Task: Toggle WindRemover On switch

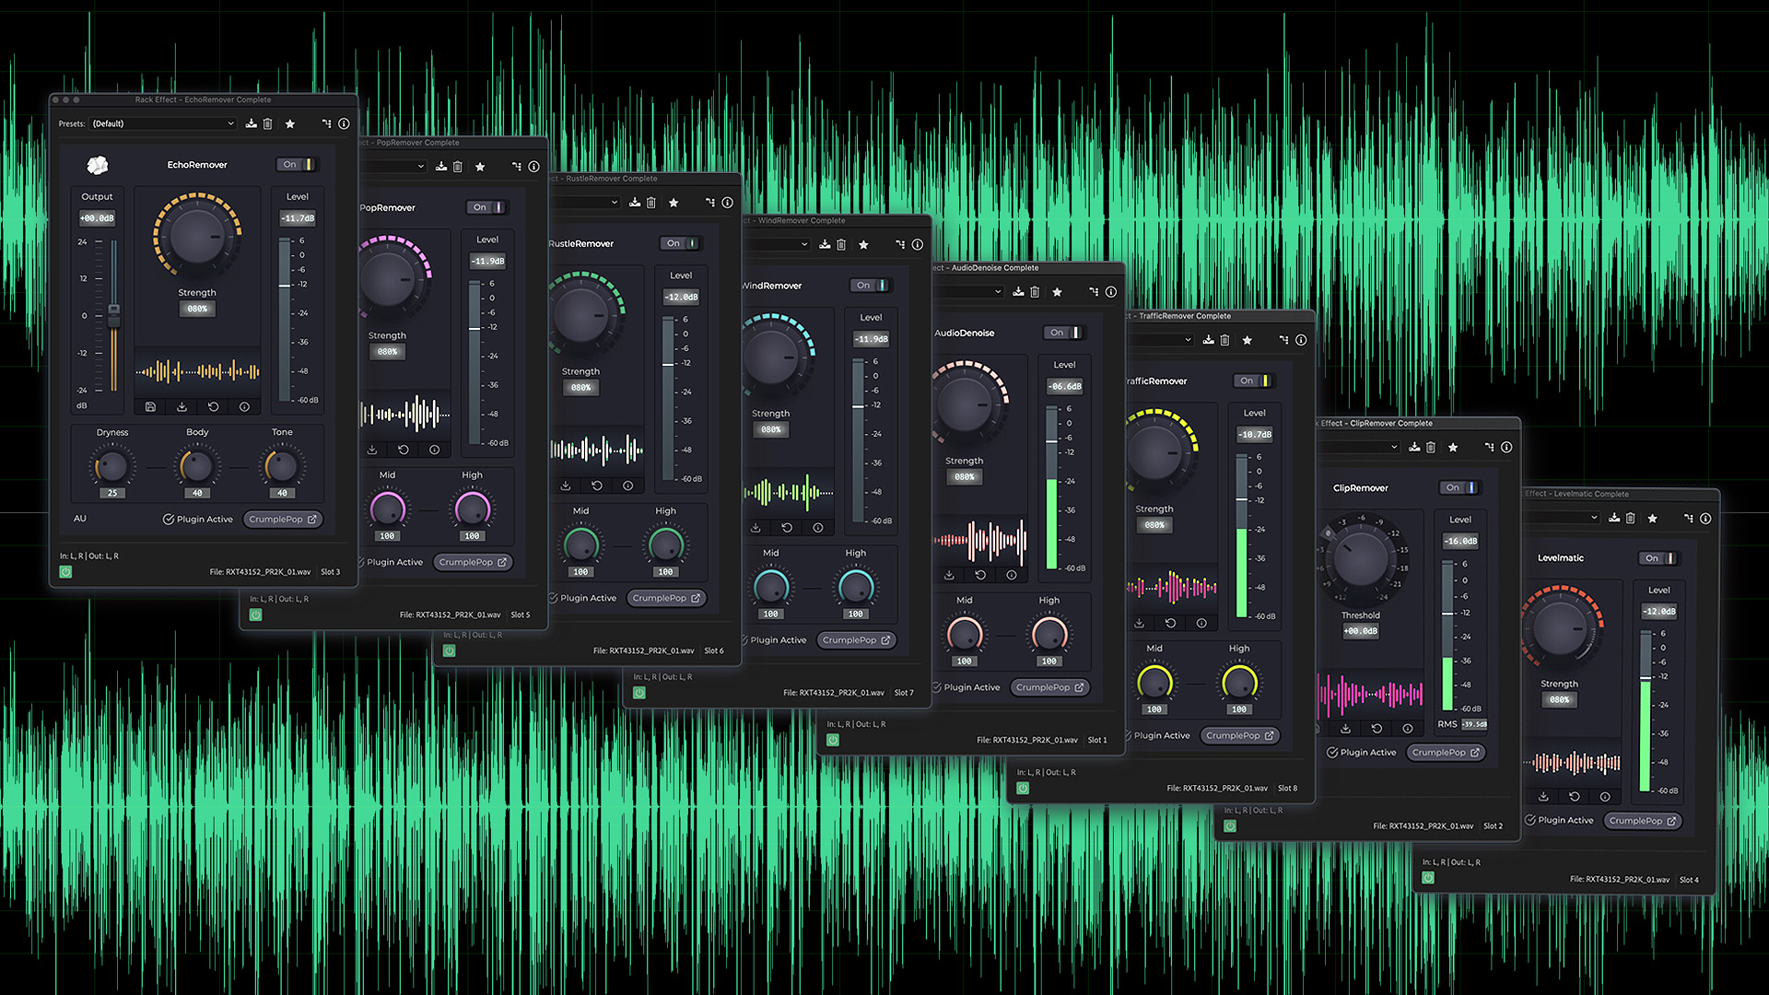Action: [x=870, y=286]
